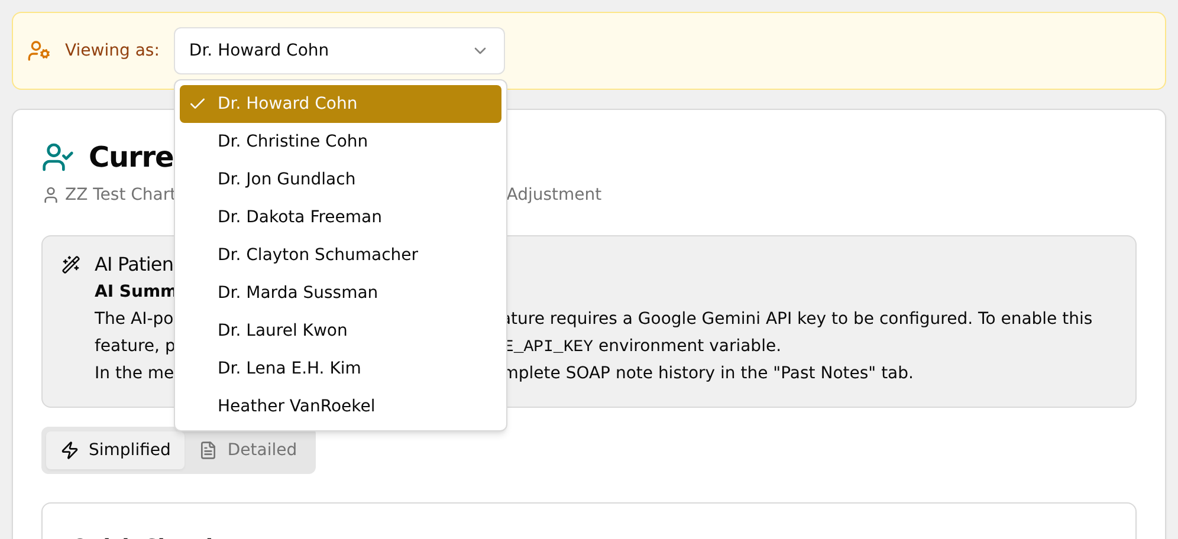Switch view to Dr. Laurel Kwon
The image size is (1178, 539).
pos(341,330)
